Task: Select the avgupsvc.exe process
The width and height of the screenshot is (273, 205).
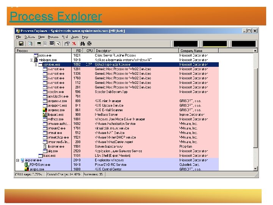Action: point(117,106)
